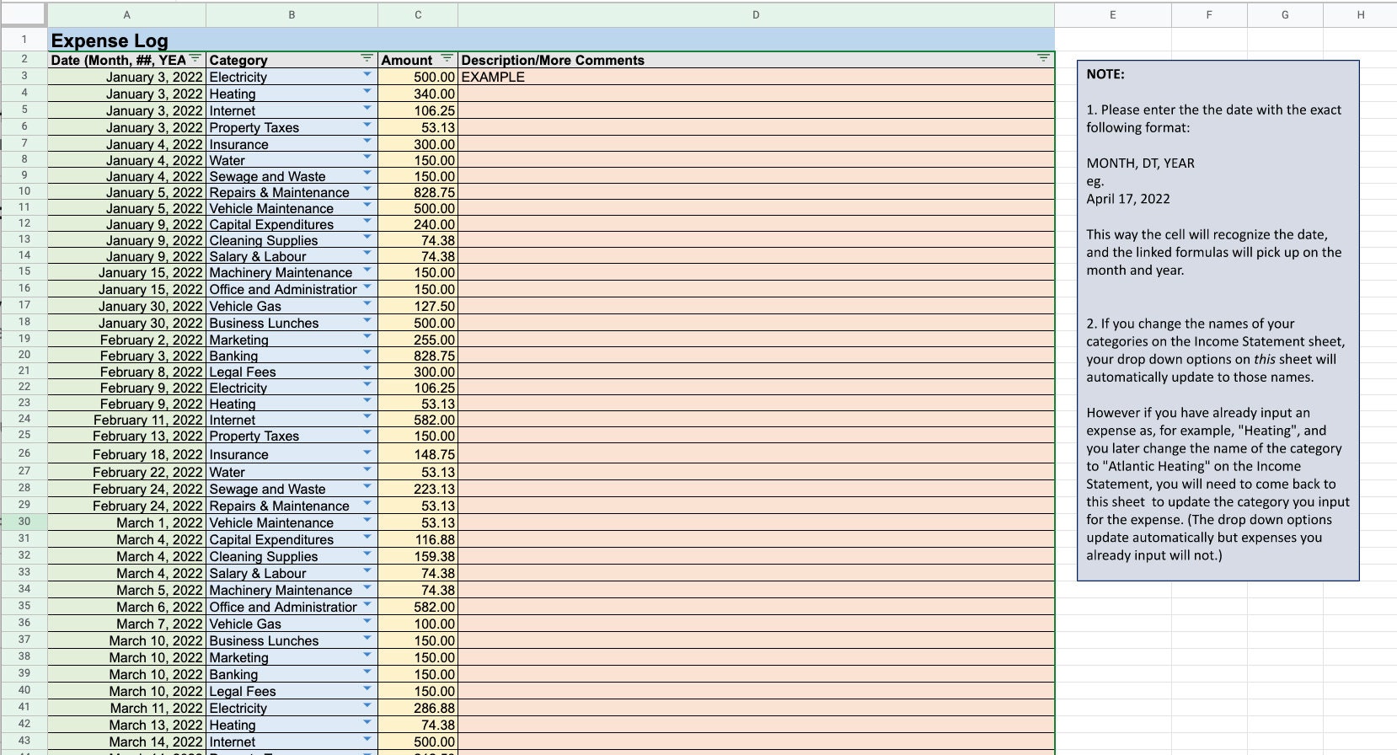Select the Capital Expenditures cell in row 12

point(292,224)
